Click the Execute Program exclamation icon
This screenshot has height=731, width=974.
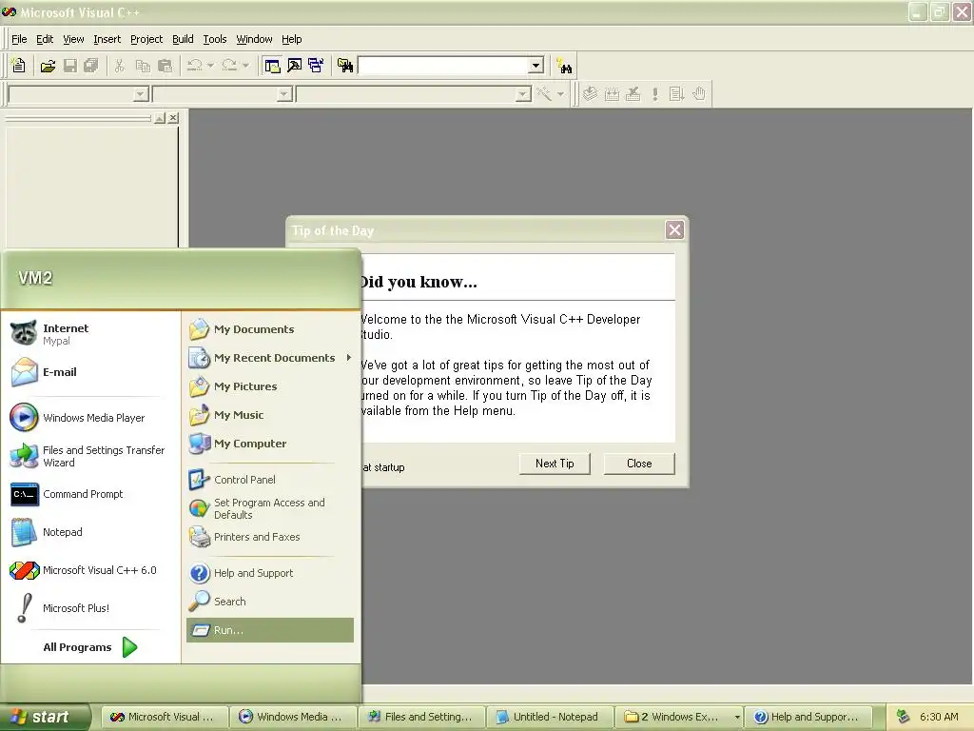tap(654, 94)
